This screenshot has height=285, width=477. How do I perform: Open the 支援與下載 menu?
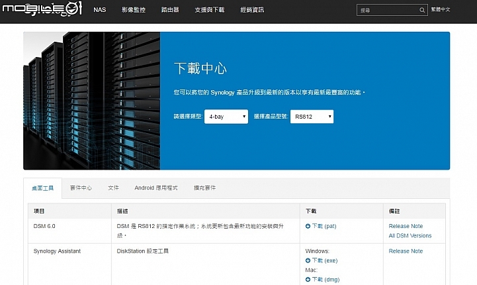coord(210,10)
